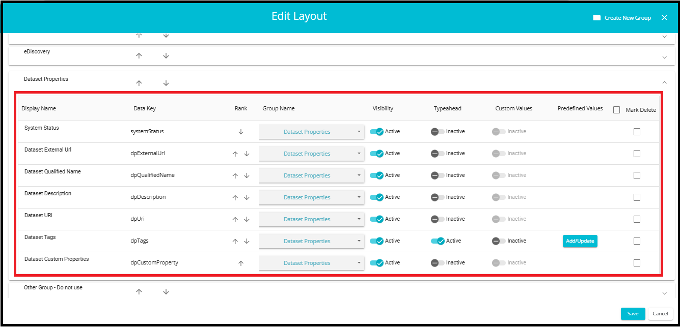Move eDiscovery group up

[x=139, y=56]
